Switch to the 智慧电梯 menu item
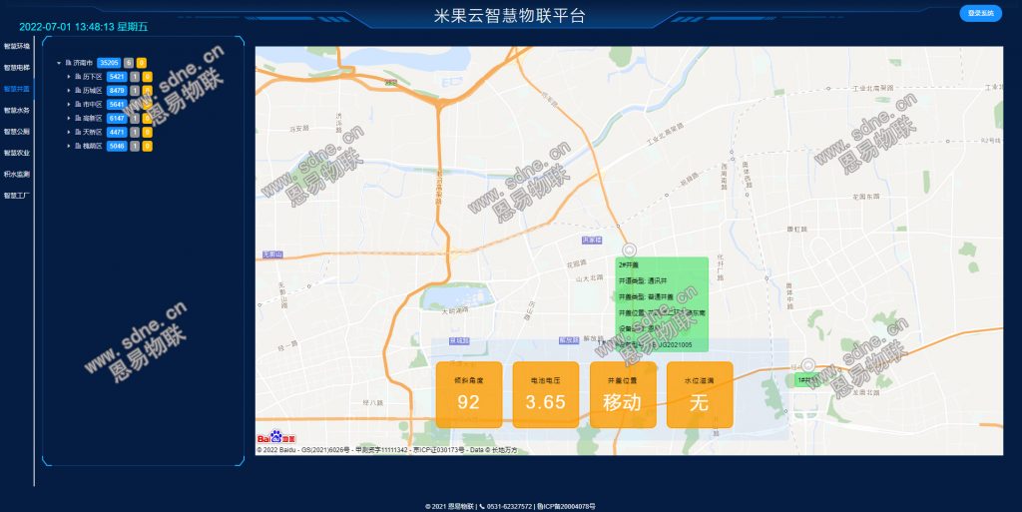 pyautogui.click(x=17, y=68)
